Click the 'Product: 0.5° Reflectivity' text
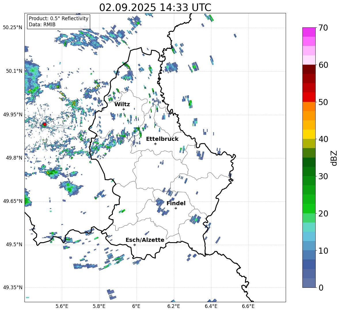Viewport: 341px width, 312px height. point(58,18)
